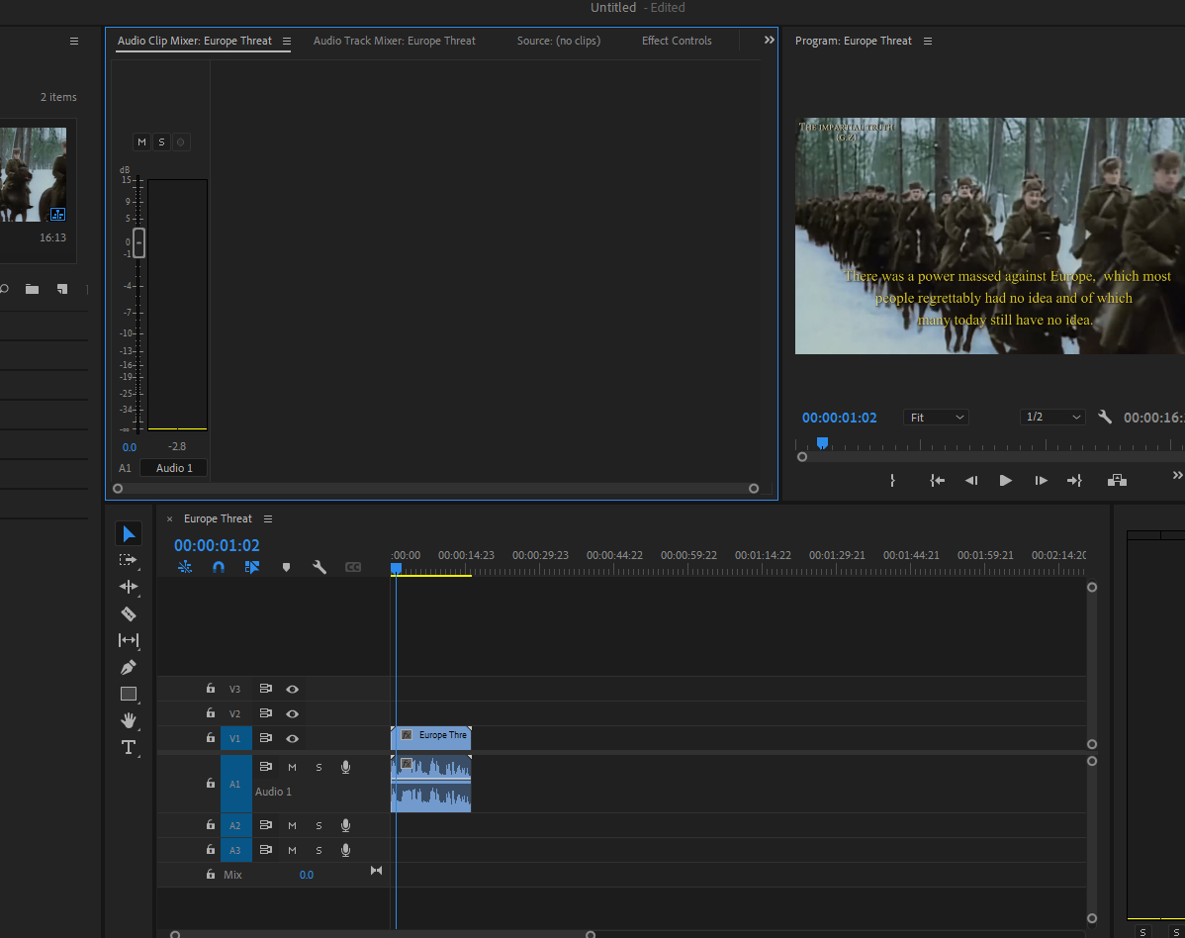Screen dimensions: 1185x938
Task: Expand the hidden panel tabs chevron
Action: 769,40
